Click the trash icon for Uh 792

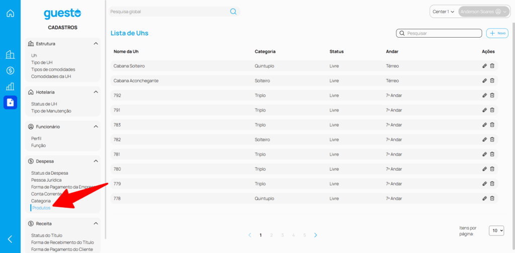click(x=492, y=95)
